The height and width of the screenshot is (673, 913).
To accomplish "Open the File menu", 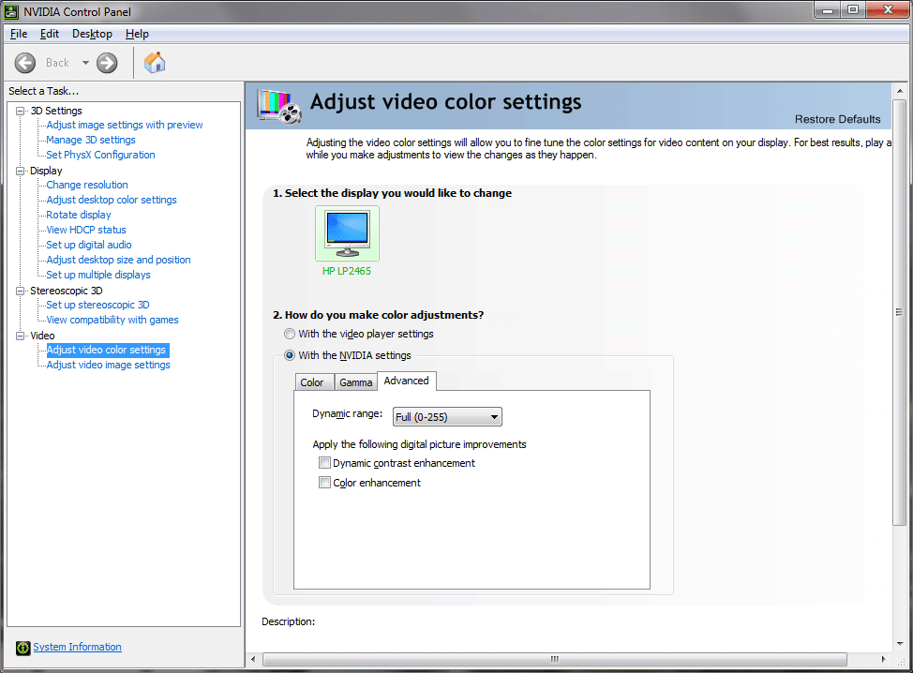I will [19, 34].
